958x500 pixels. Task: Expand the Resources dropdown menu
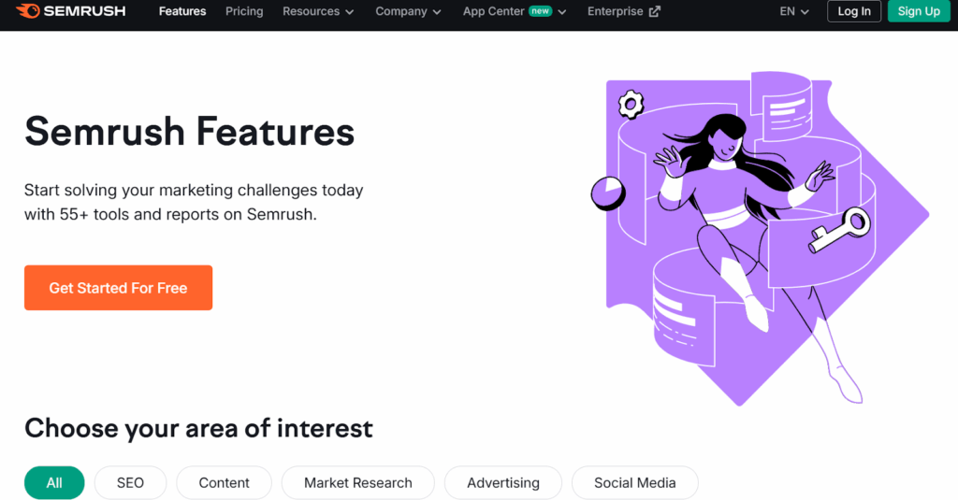click(x=318, y=12)
